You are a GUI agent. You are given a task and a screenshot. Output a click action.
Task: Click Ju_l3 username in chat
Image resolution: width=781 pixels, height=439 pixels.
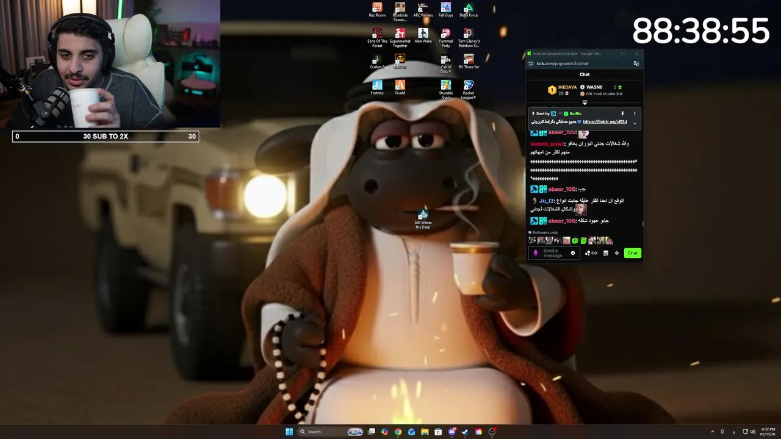coord(546,201)
